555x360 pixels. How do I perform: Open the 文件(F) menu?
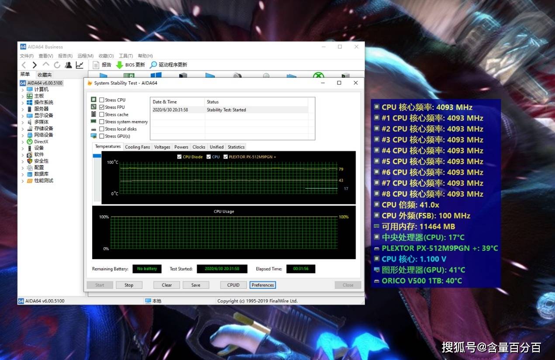[x=27, y=56]
